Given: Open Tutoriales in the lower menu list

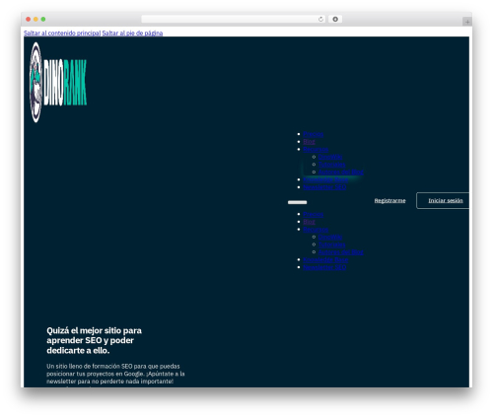Looking at the screenshot, I should point(331,244).
